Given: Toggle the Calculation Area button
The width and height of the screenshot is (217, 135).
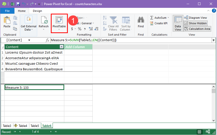Looking at the screenshot, I should [197, 29].
